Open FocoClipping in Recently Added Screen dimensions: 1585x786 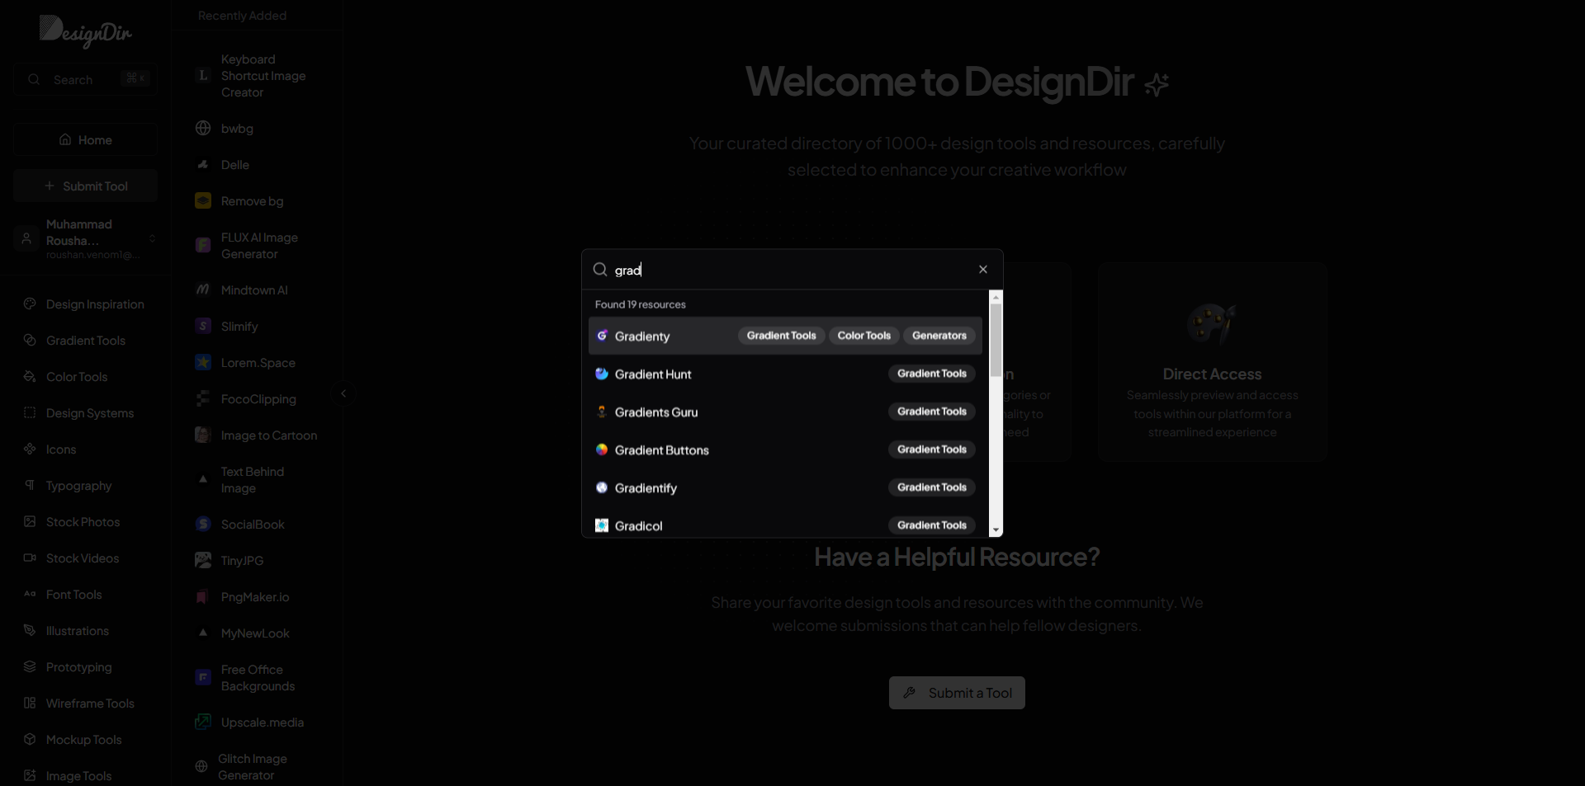pyautogui.click(x=258, y=399)
